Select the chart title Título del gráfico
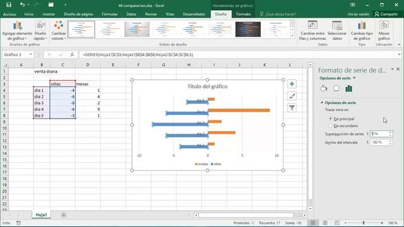Image resolution: width=404 pixels, height=227 pixels. 208,86
